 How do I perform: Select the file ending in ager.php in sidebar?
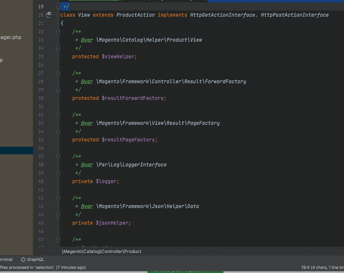click(x=11, y=37)
